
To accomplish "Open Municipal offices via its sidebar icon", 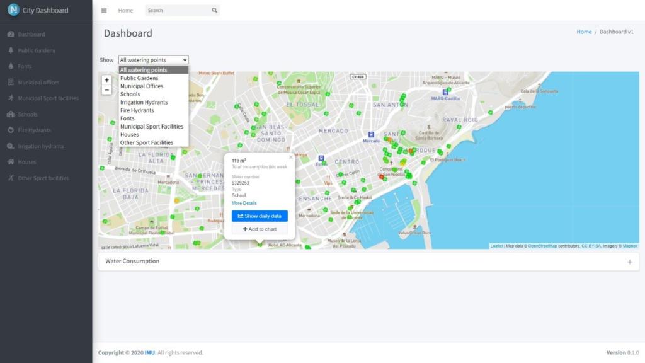I will point(11,82).
